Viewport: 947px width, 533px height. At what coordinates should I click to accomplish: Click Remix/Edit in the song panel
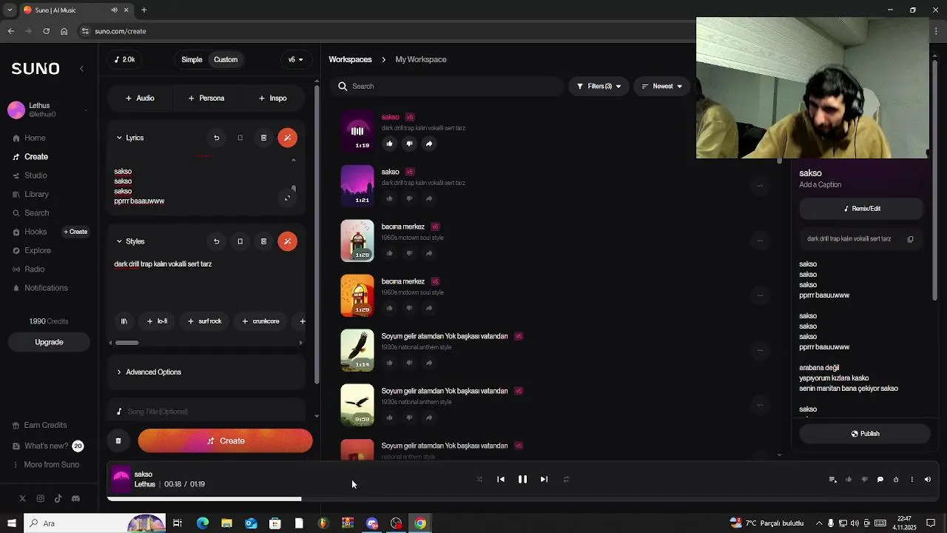coord(861,209)
